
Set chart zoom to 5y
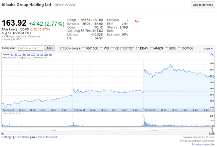pyautogui.click(x=41, y=54)
